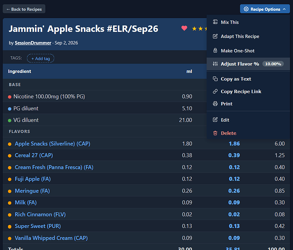
Task: Open Apple Snacks (Silverline) (CAP) flavor
Action: [52, 143]
